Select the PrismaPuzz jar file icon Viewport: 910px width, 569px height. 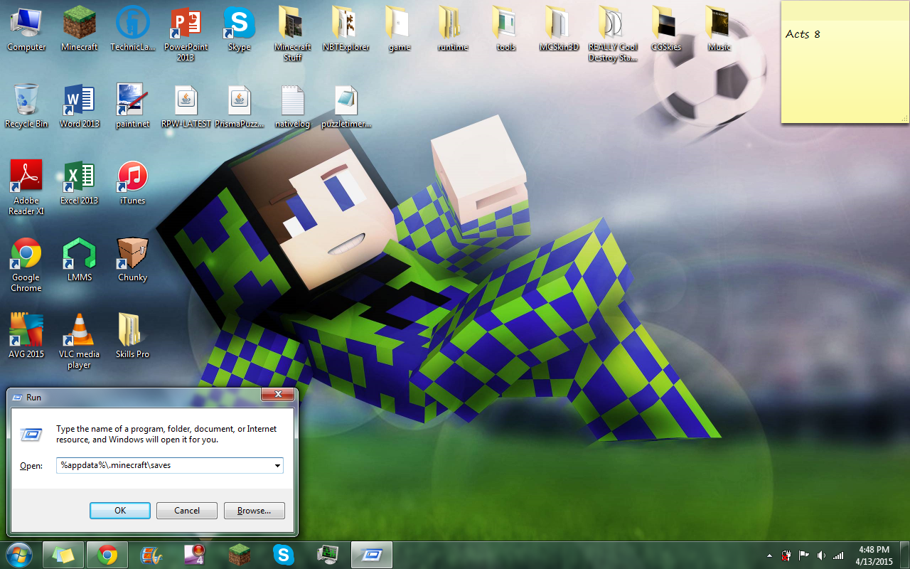[239, 105]
